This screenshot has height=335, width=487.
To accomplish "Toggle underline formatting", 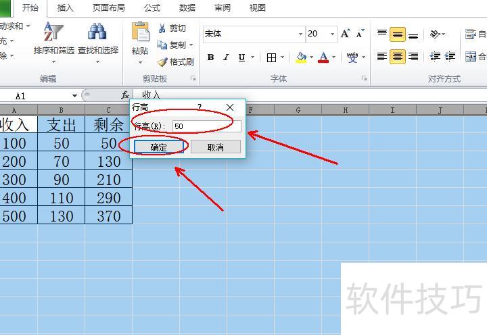I will 241,57.
